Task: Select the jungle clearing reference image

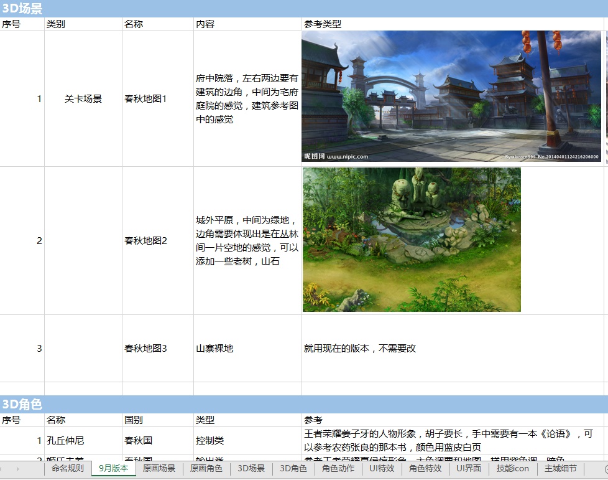Action: point(412,240)
